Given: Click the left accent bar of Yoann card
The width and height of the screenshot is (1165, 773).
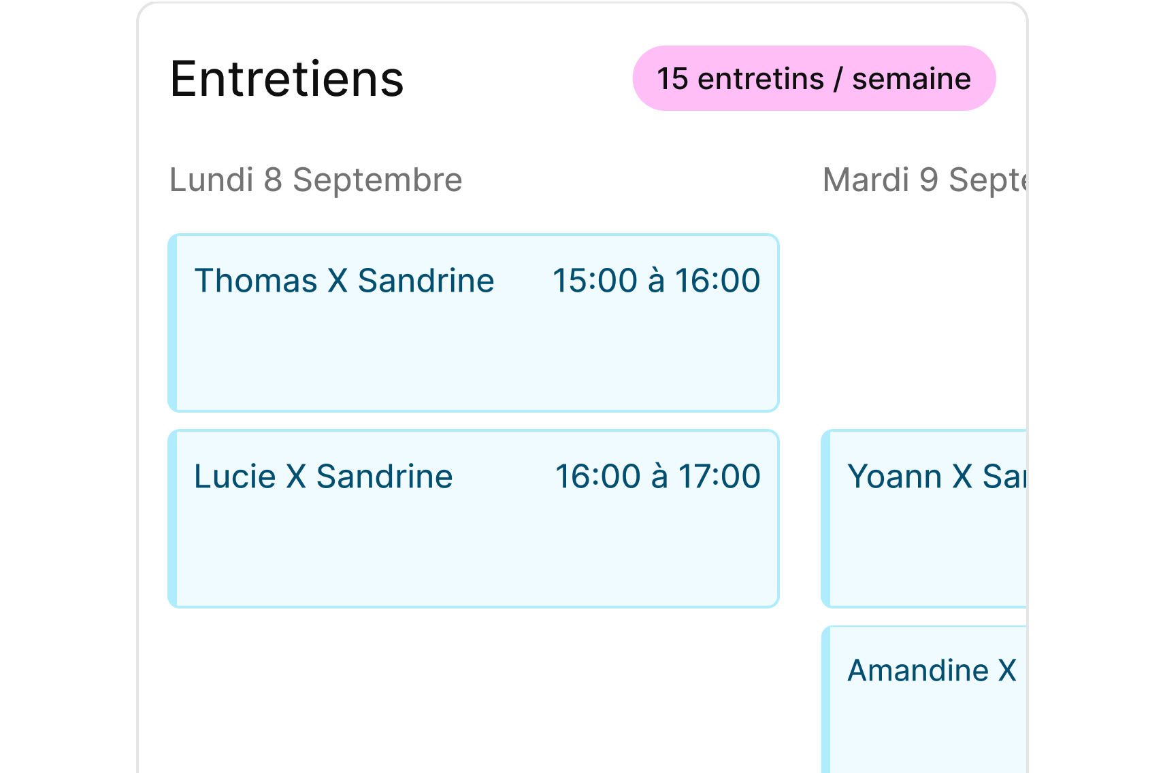Looking at the screenshot, I should tap(826, 519).
